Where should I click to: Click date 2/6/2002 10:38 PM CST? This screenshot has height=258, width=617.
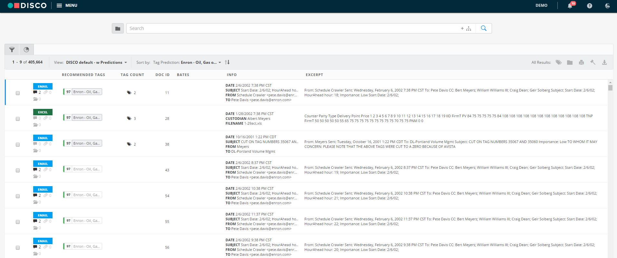pyautogui.click(x=255, y=188)
